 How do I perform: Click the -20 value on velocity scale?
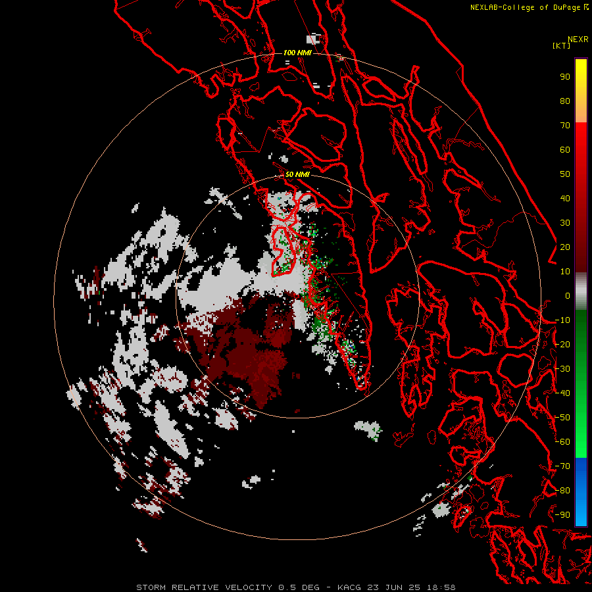(562, 344)
